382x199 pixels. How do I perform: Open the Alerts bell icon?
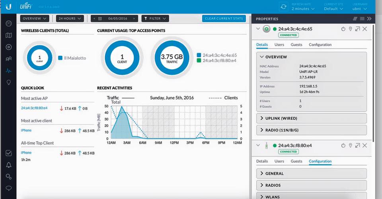click(x=8, y=165)
